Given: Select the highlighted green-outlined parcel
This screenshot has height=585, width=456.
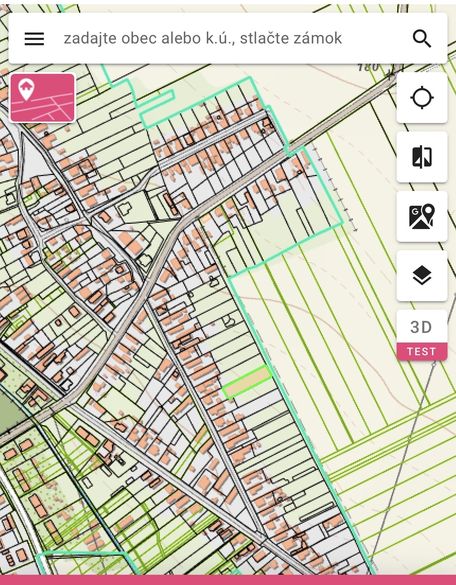Looking at the screenshot, I should coord(247,382).
